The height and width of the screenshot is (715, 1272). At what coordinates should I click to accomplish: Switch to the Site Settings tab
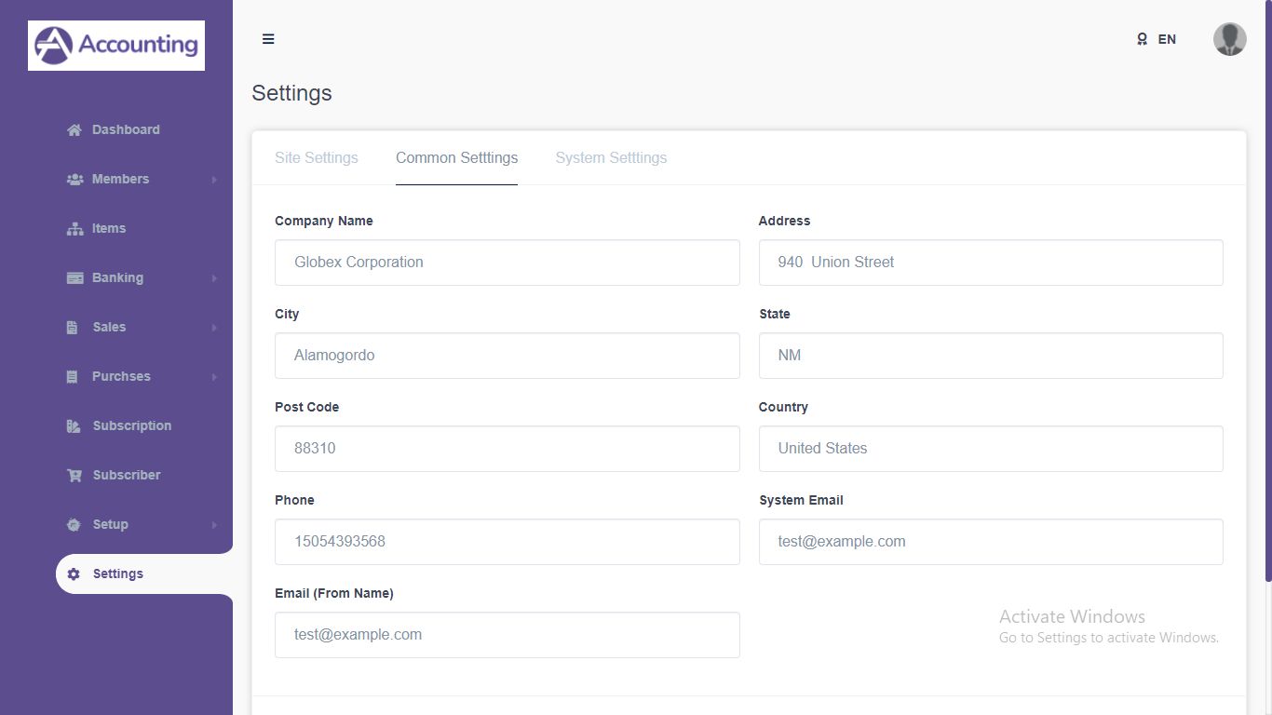tap(317, 158)
